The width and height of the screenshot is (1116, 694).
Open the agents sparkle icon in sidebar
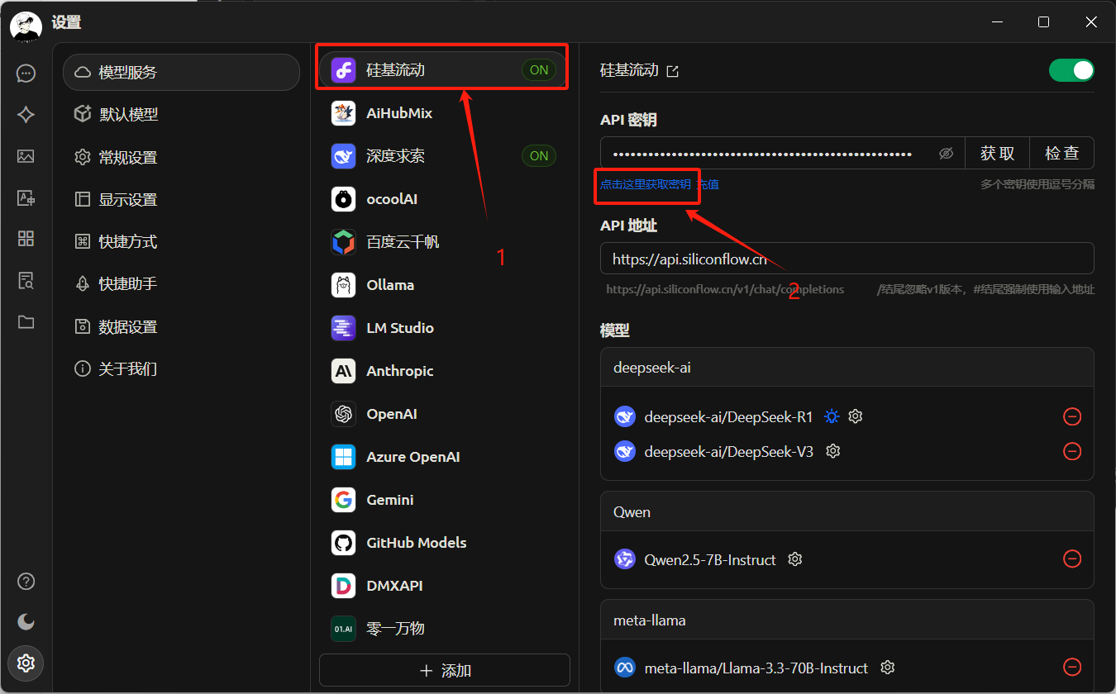click(x=26, y=115)
